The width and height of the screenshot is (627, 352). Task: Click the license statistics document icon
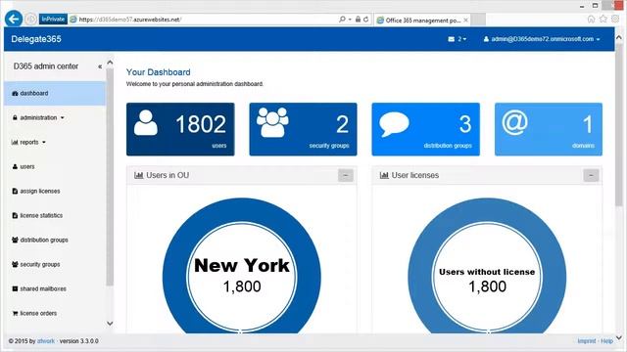[15, 215]
